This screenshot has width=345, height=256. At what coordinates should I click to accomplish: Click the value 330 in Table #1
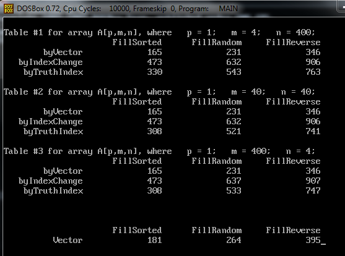click(x=155, y=72)
